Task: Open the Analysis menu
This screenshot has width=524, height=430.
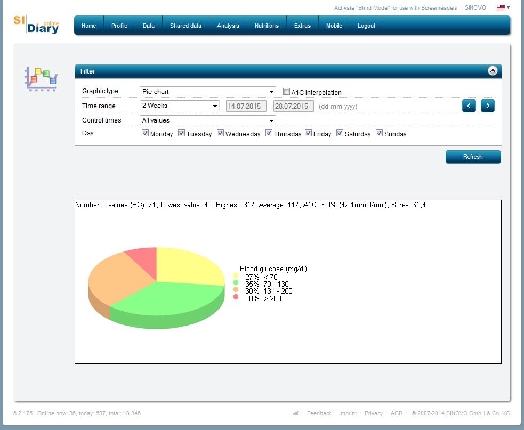Action: point(228,26)
